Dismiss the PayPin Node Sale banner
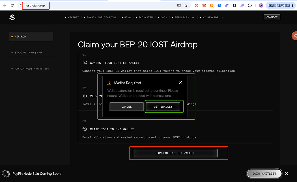297x182 pixels. [287, 174]
